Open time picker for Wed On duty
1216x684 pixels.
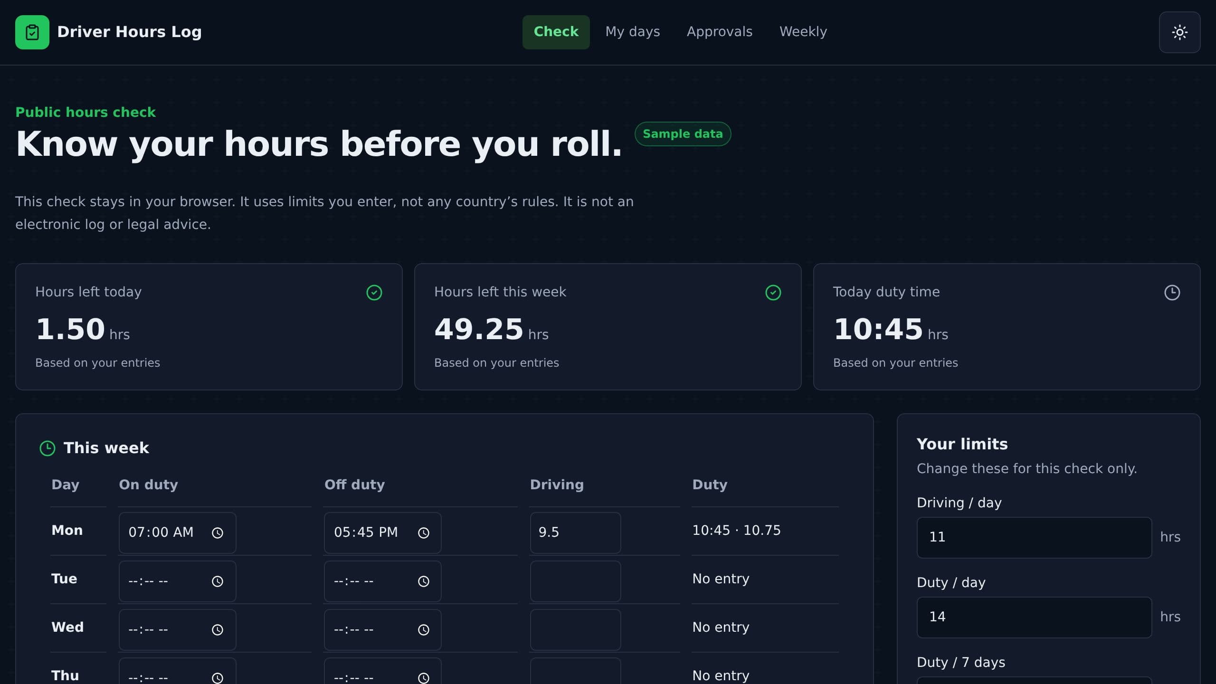(x=218, y=630)
